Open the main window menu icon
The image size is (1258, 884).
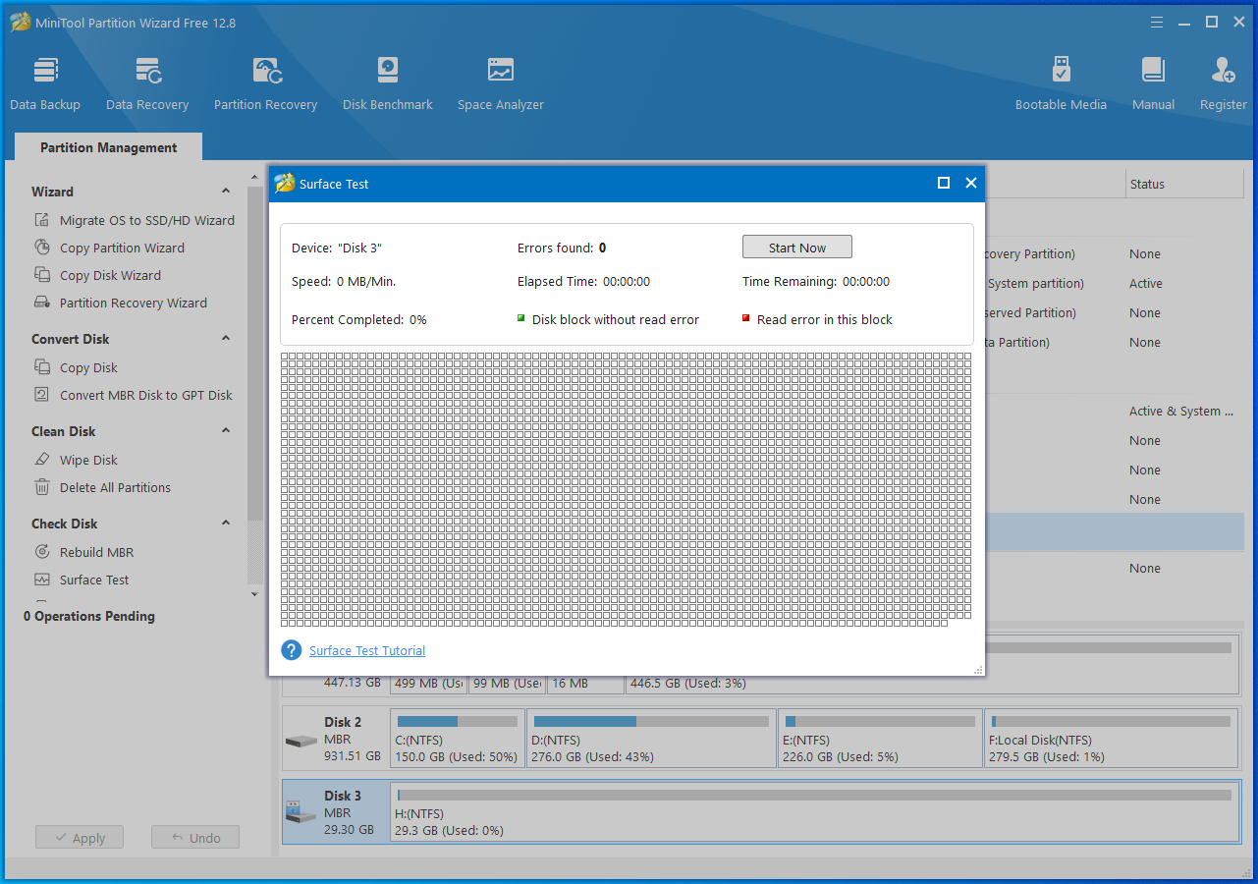pyautogui.click(x=1157, y=22)
